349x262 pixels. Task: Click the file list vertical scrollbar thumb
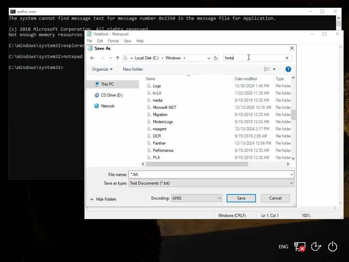click(x=293, y=115)
